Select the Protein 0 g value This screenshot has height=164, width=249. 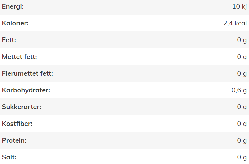coord(242,141)
